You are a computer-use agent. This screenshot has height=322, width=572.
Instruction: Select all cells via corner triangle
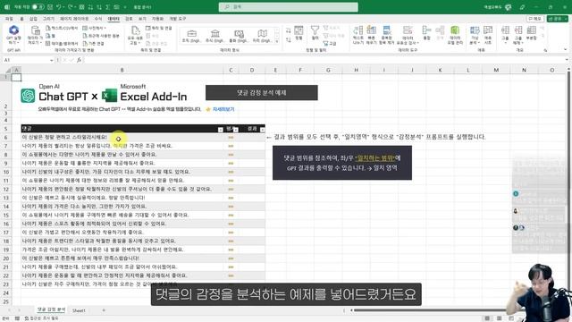click(x=8, y=70)
